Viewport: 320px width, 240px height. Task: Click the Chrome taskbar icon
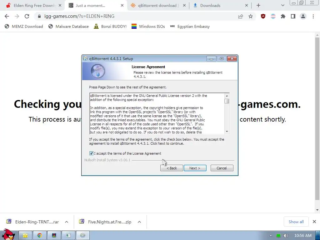(x=40, y=236)
